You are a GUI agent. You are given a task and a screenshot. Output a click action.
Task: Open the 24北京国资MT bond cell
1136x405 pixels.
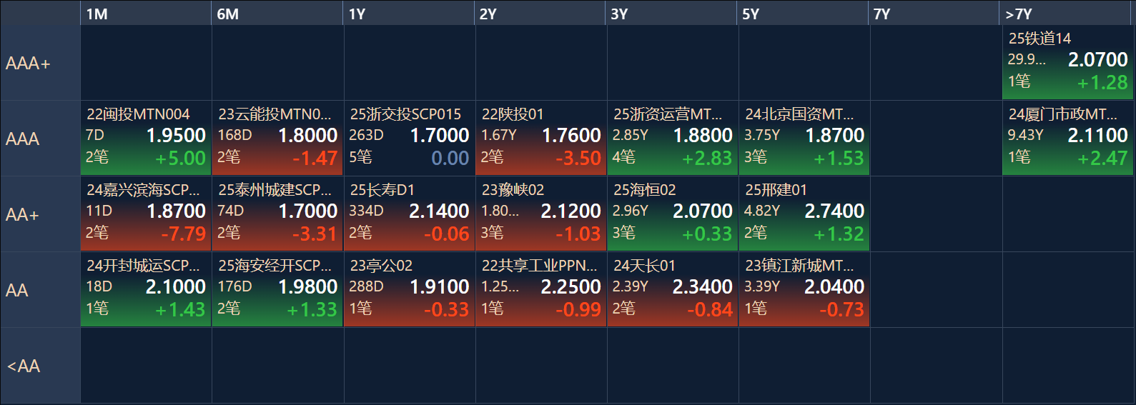804,138
